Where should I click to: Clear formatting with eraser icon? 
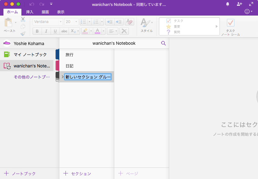pyautogui.click(x=129, y=22)
